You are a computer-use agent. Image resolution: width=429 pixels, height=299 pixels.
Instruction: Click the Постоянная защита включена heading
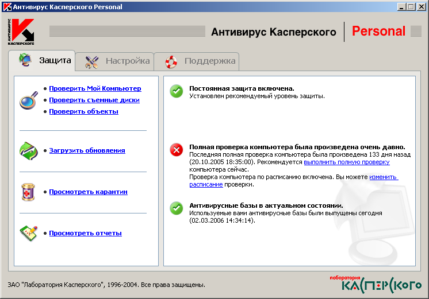[242, 88]
